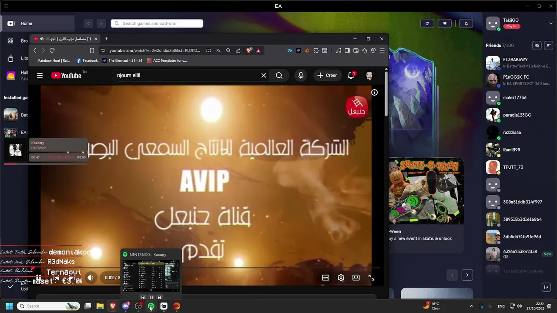Toggle theater mode on the video
Image resolution: width=557 pixels, height=313 pixels.
coord(356,277)
